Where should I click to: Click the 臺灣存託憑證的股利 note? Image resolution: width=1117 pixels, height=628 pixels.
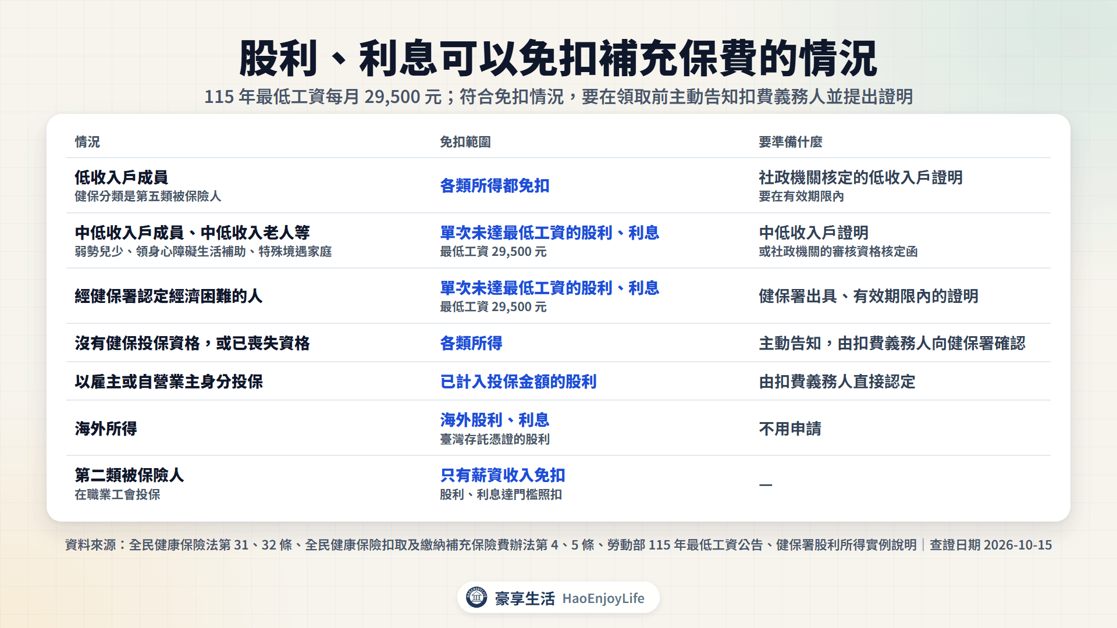click(495, 440)
